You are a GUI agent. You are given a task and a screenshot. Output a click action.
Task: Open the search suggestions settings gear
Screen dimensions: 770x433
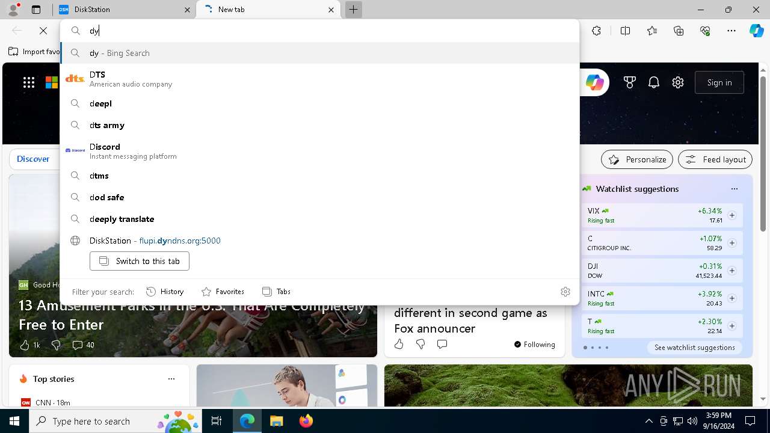coord(565,292)
